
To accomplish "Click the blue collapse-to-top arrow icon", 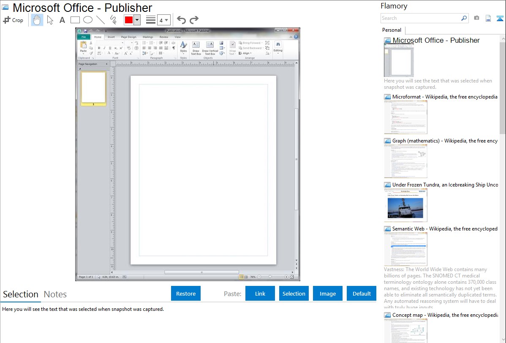I will [x=500, y=18].
